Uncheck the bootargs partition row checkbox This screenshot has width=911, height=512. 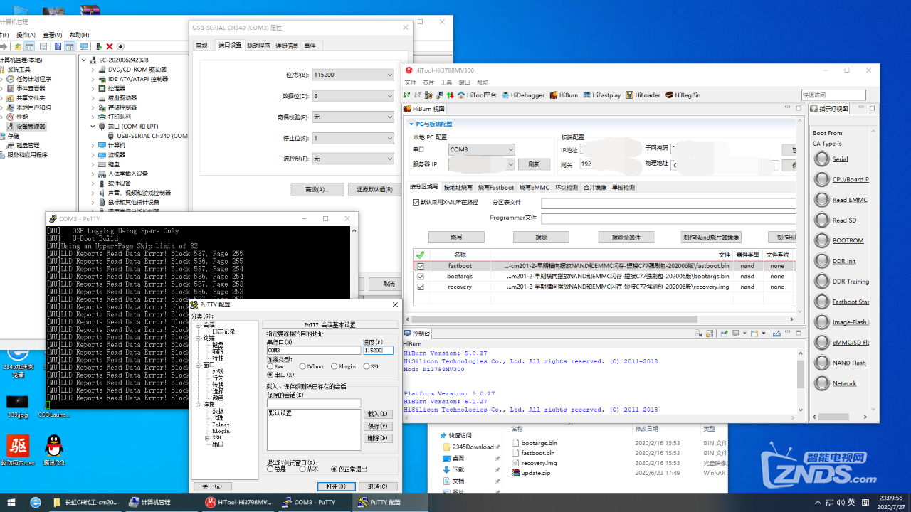421,277
